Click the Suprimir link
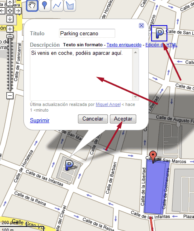 (x=40, y=120)
